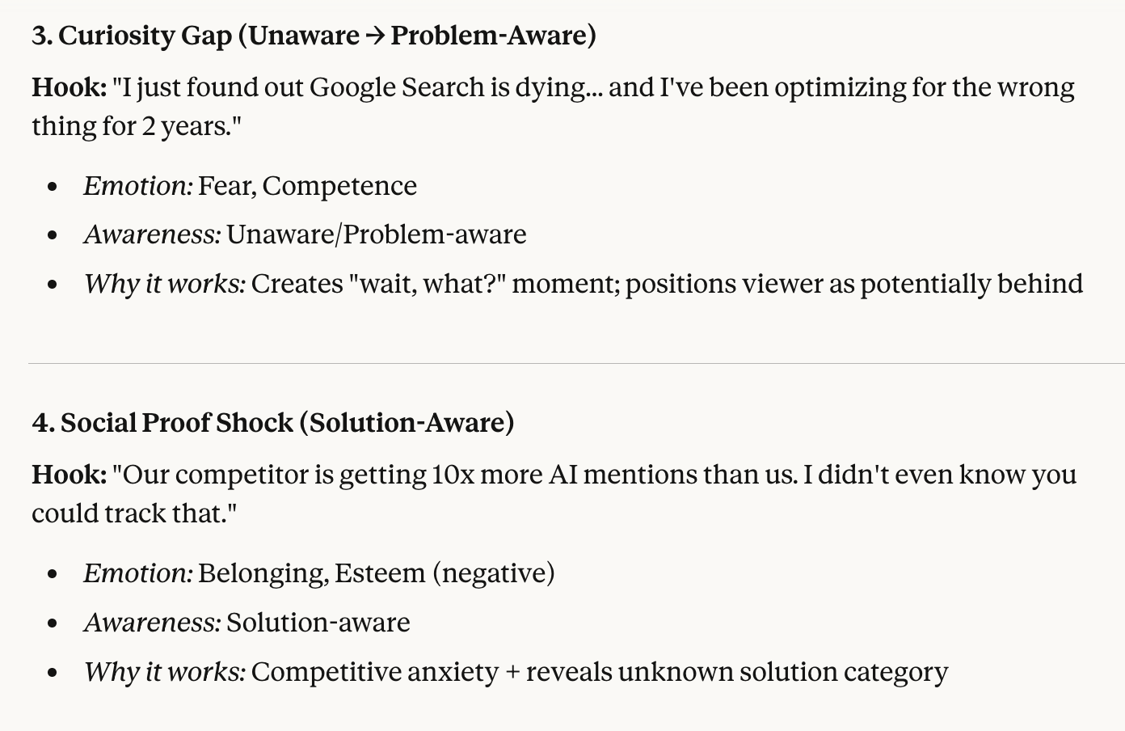Click the "Hook:" label above the competitor quote
The width and height of the screenshot is (1125, 731).
click(x=69, y=475)
